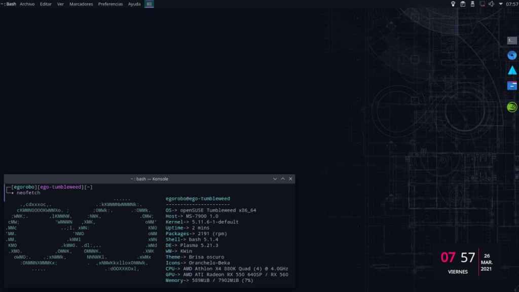519x292 pixels.
Task: Open the Ayuda menu
Action: pyautogui.click(x=134, y=4)
